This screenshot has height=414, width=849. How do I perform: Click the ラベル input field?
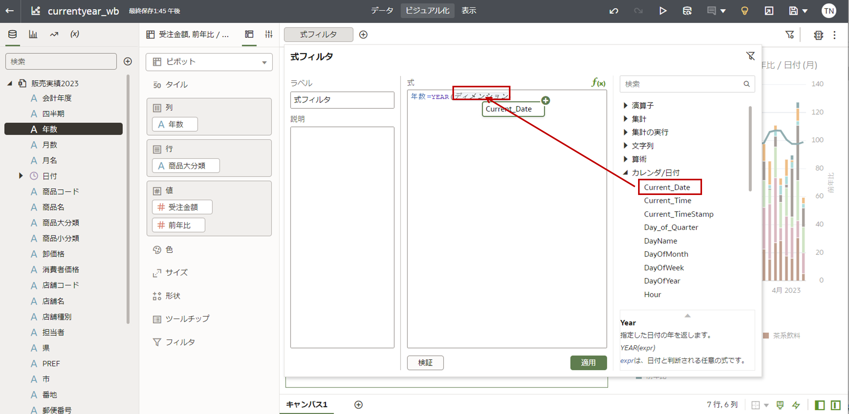(342, 100)
